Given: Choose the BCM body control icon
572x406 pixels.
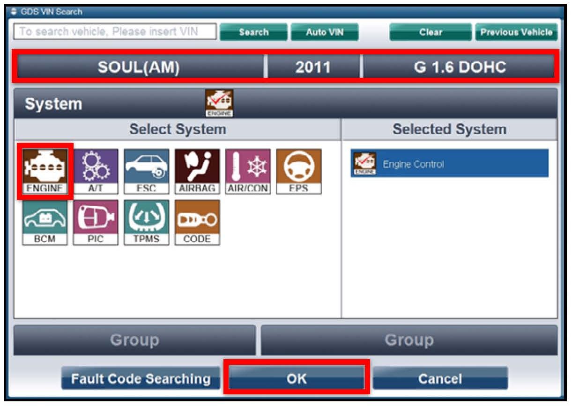Looking at the screenshot, I should (45, 222).
